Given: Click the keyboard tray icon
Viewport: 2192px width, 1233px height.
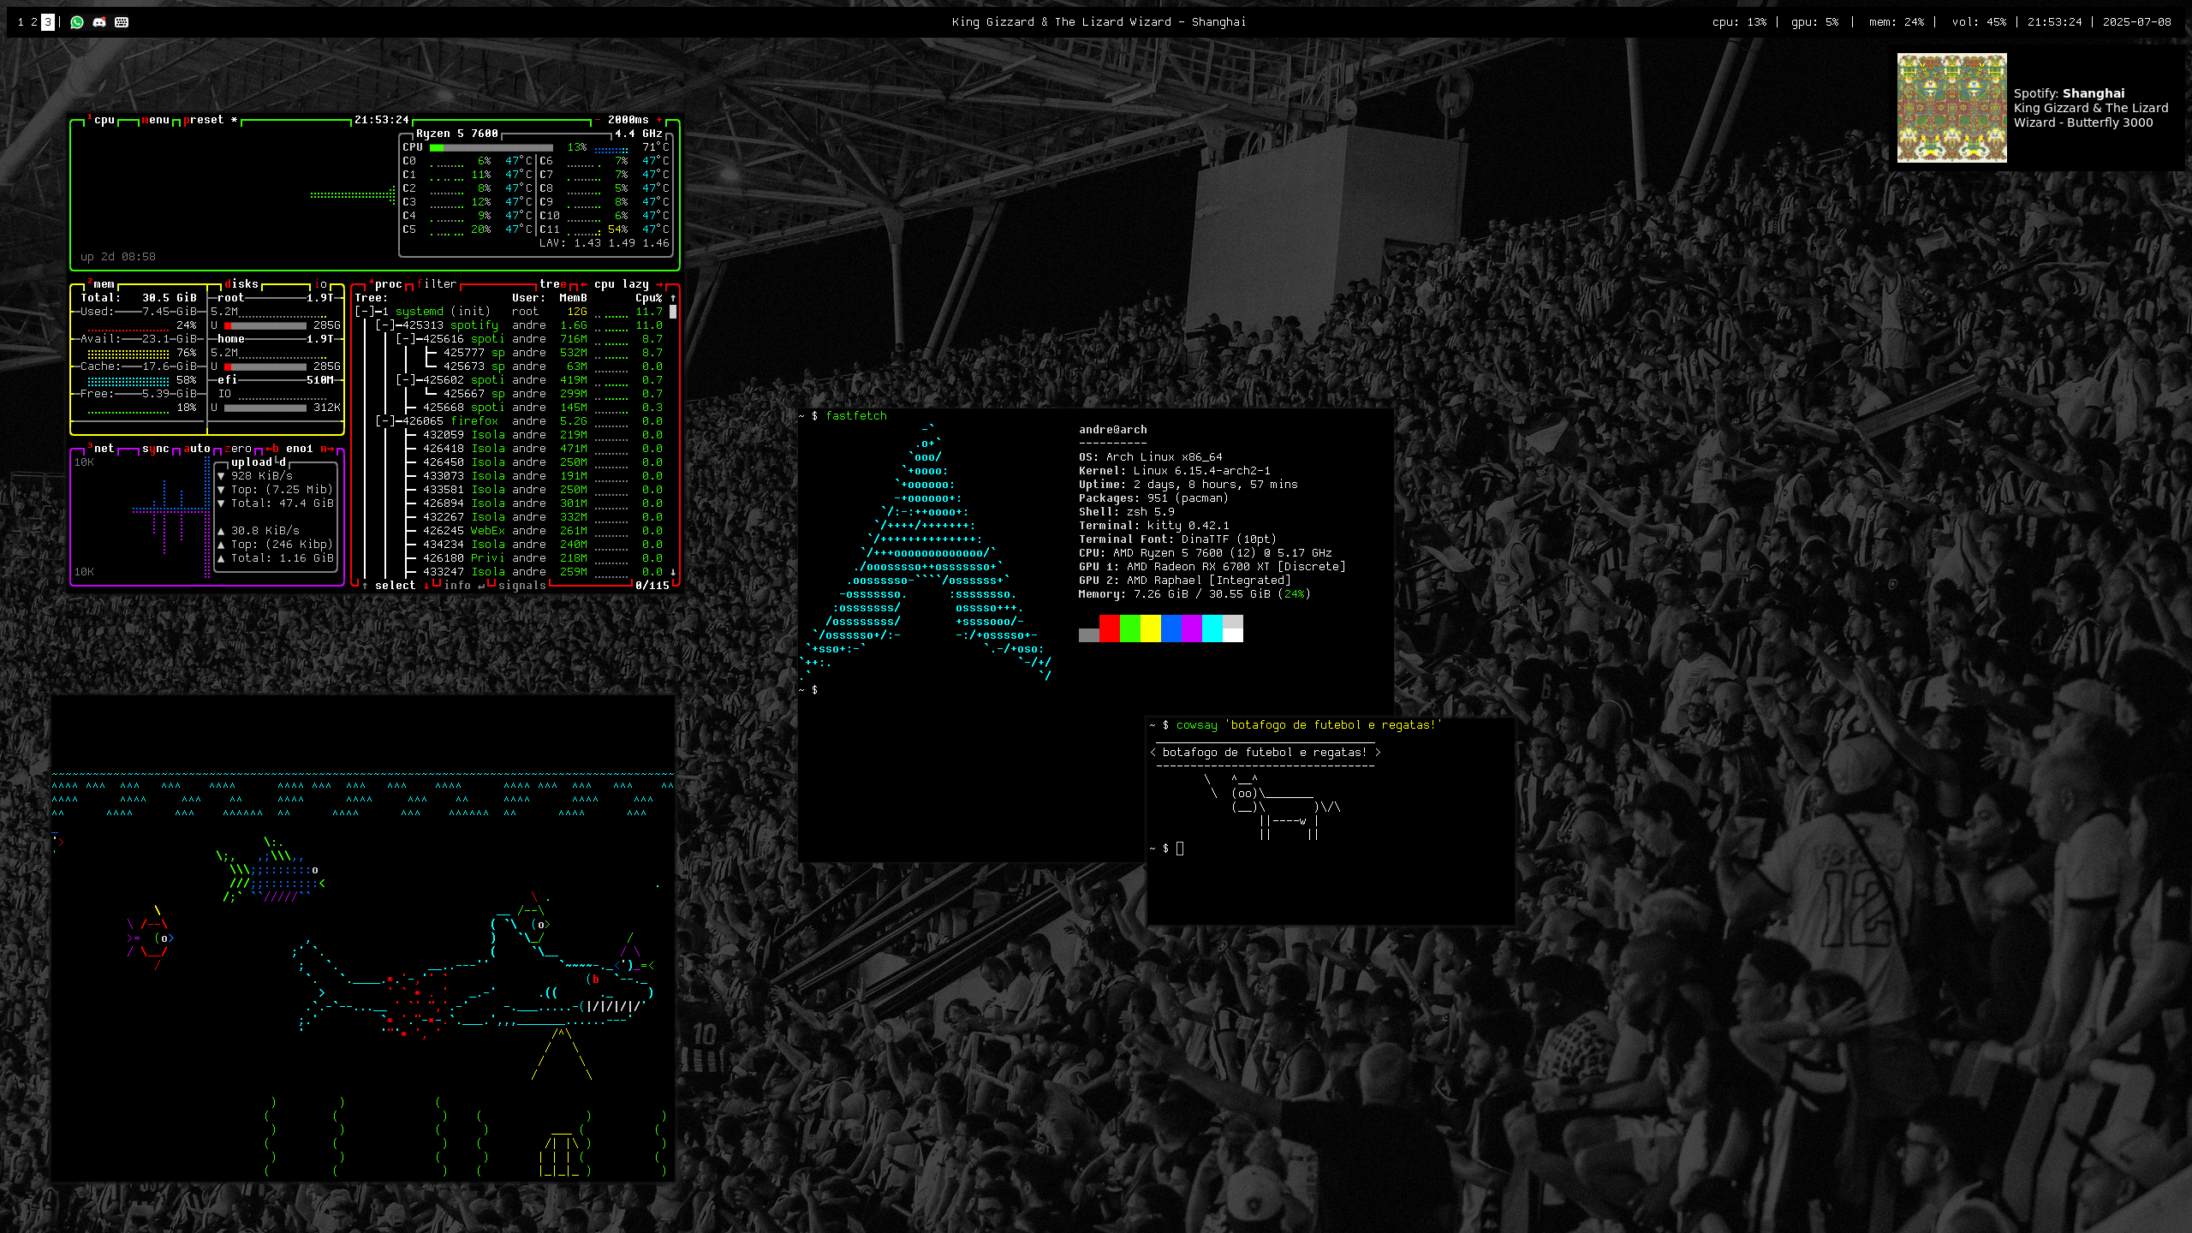Looking at the screenshot, I should [x=122, y=22].
